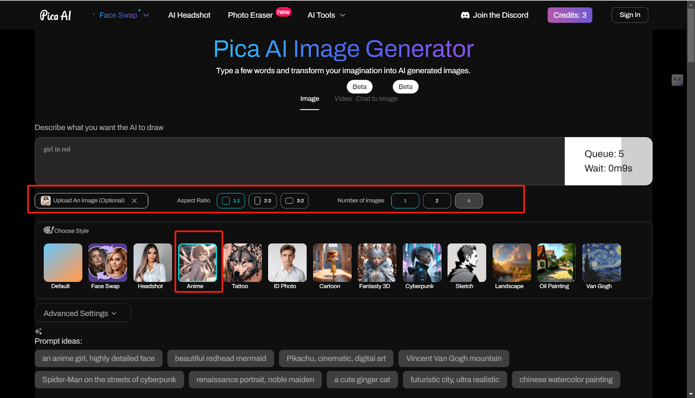Image resolution: width=695 pixels, height=398 pixels.
Task: Click the Sign In button
Action: (630, 15)
